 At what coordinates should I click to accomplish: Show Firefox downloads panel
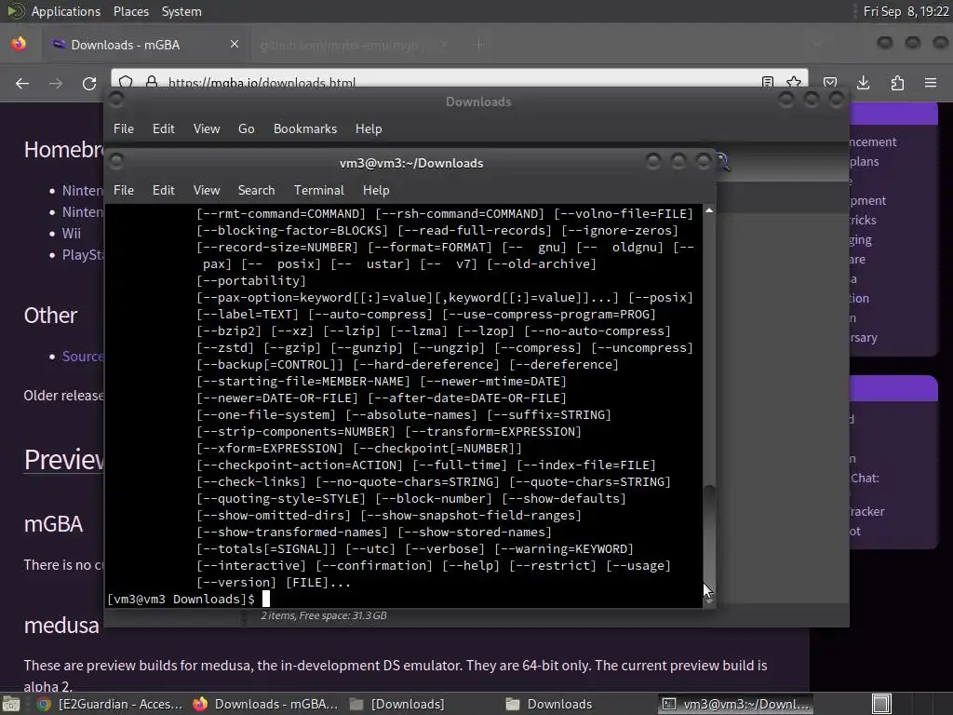click(x=863, y=83)
